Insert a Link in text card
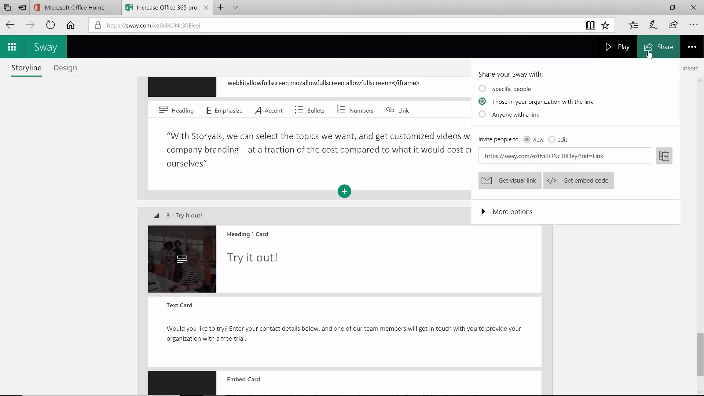Image resolution: width=704 pixels, height=396 pixels. (397, 110)
